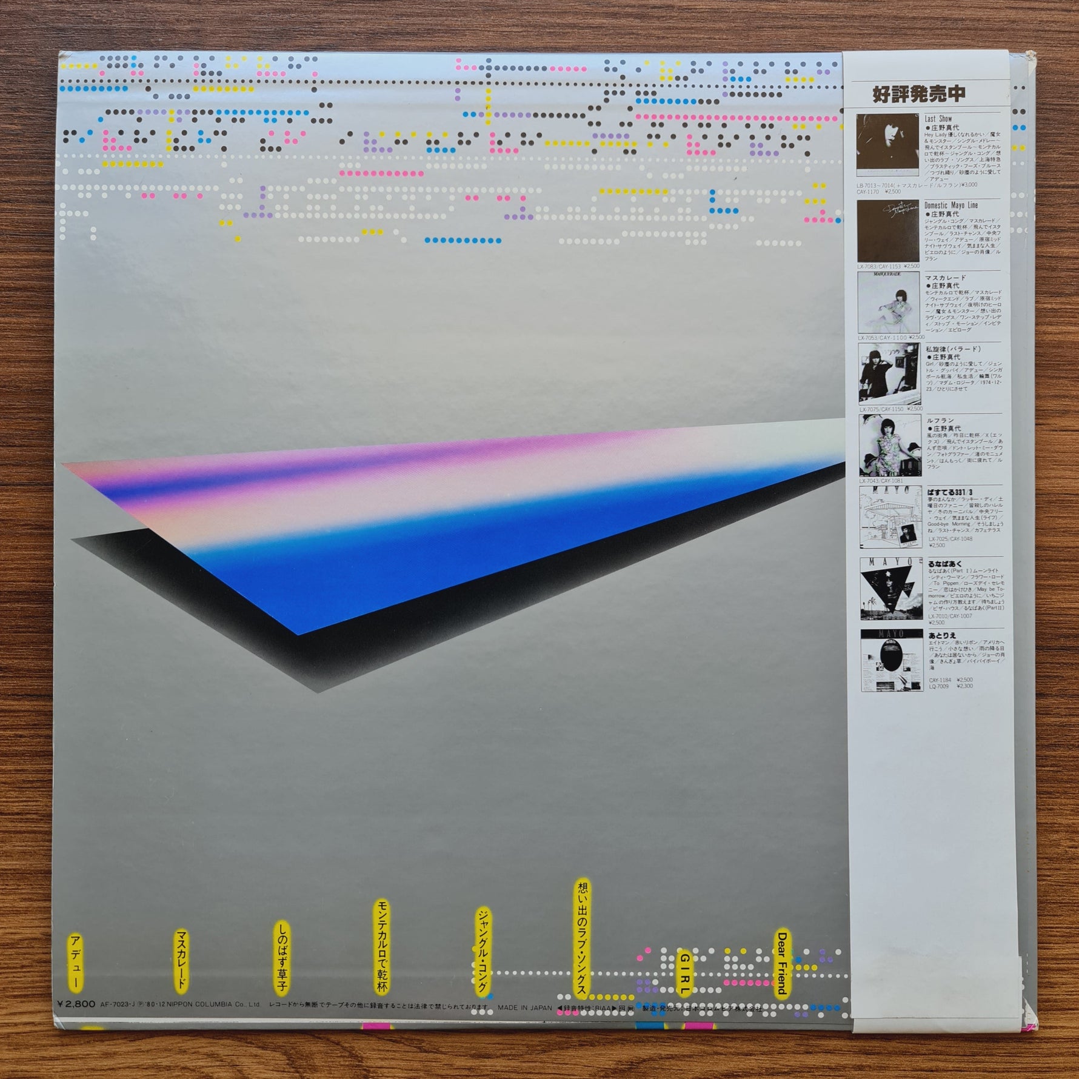Select the ルフラン album cover thumbnail
Image resolution: width=1079 pixels, height=1079 pixels.
(889, 446)
